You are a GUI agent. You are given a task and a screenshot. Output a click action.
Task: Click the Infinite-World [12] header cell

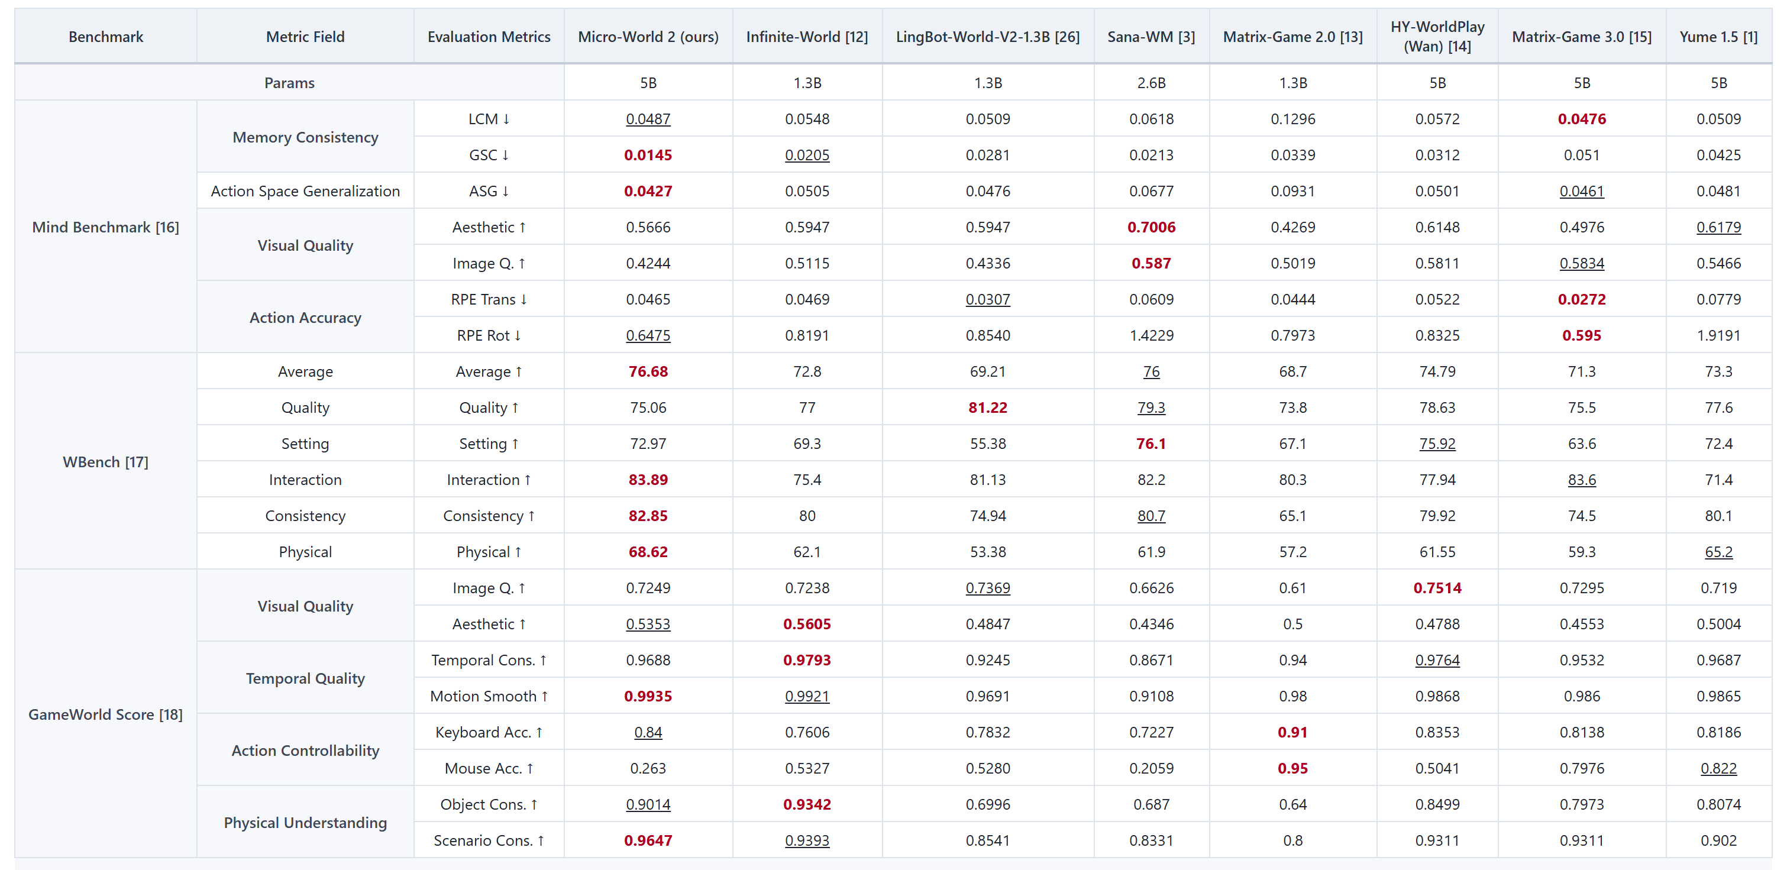click(x=807, y=37)
